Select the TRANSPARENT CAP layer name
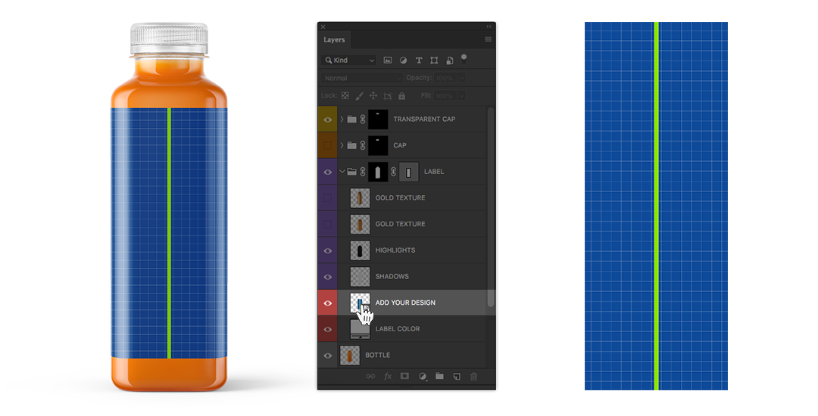This screenshot has width=818, height=416. pyautogui.click(x=424, y=120)
